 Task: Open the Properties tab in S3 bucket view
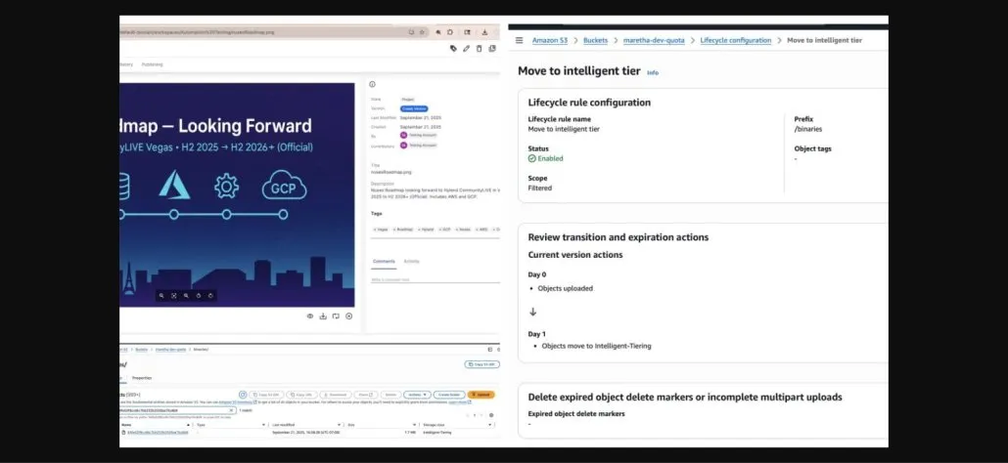(142, 378)
